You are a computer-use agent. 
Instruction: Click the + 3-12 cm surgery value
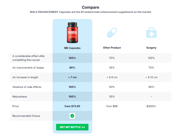tap(151, 77)
